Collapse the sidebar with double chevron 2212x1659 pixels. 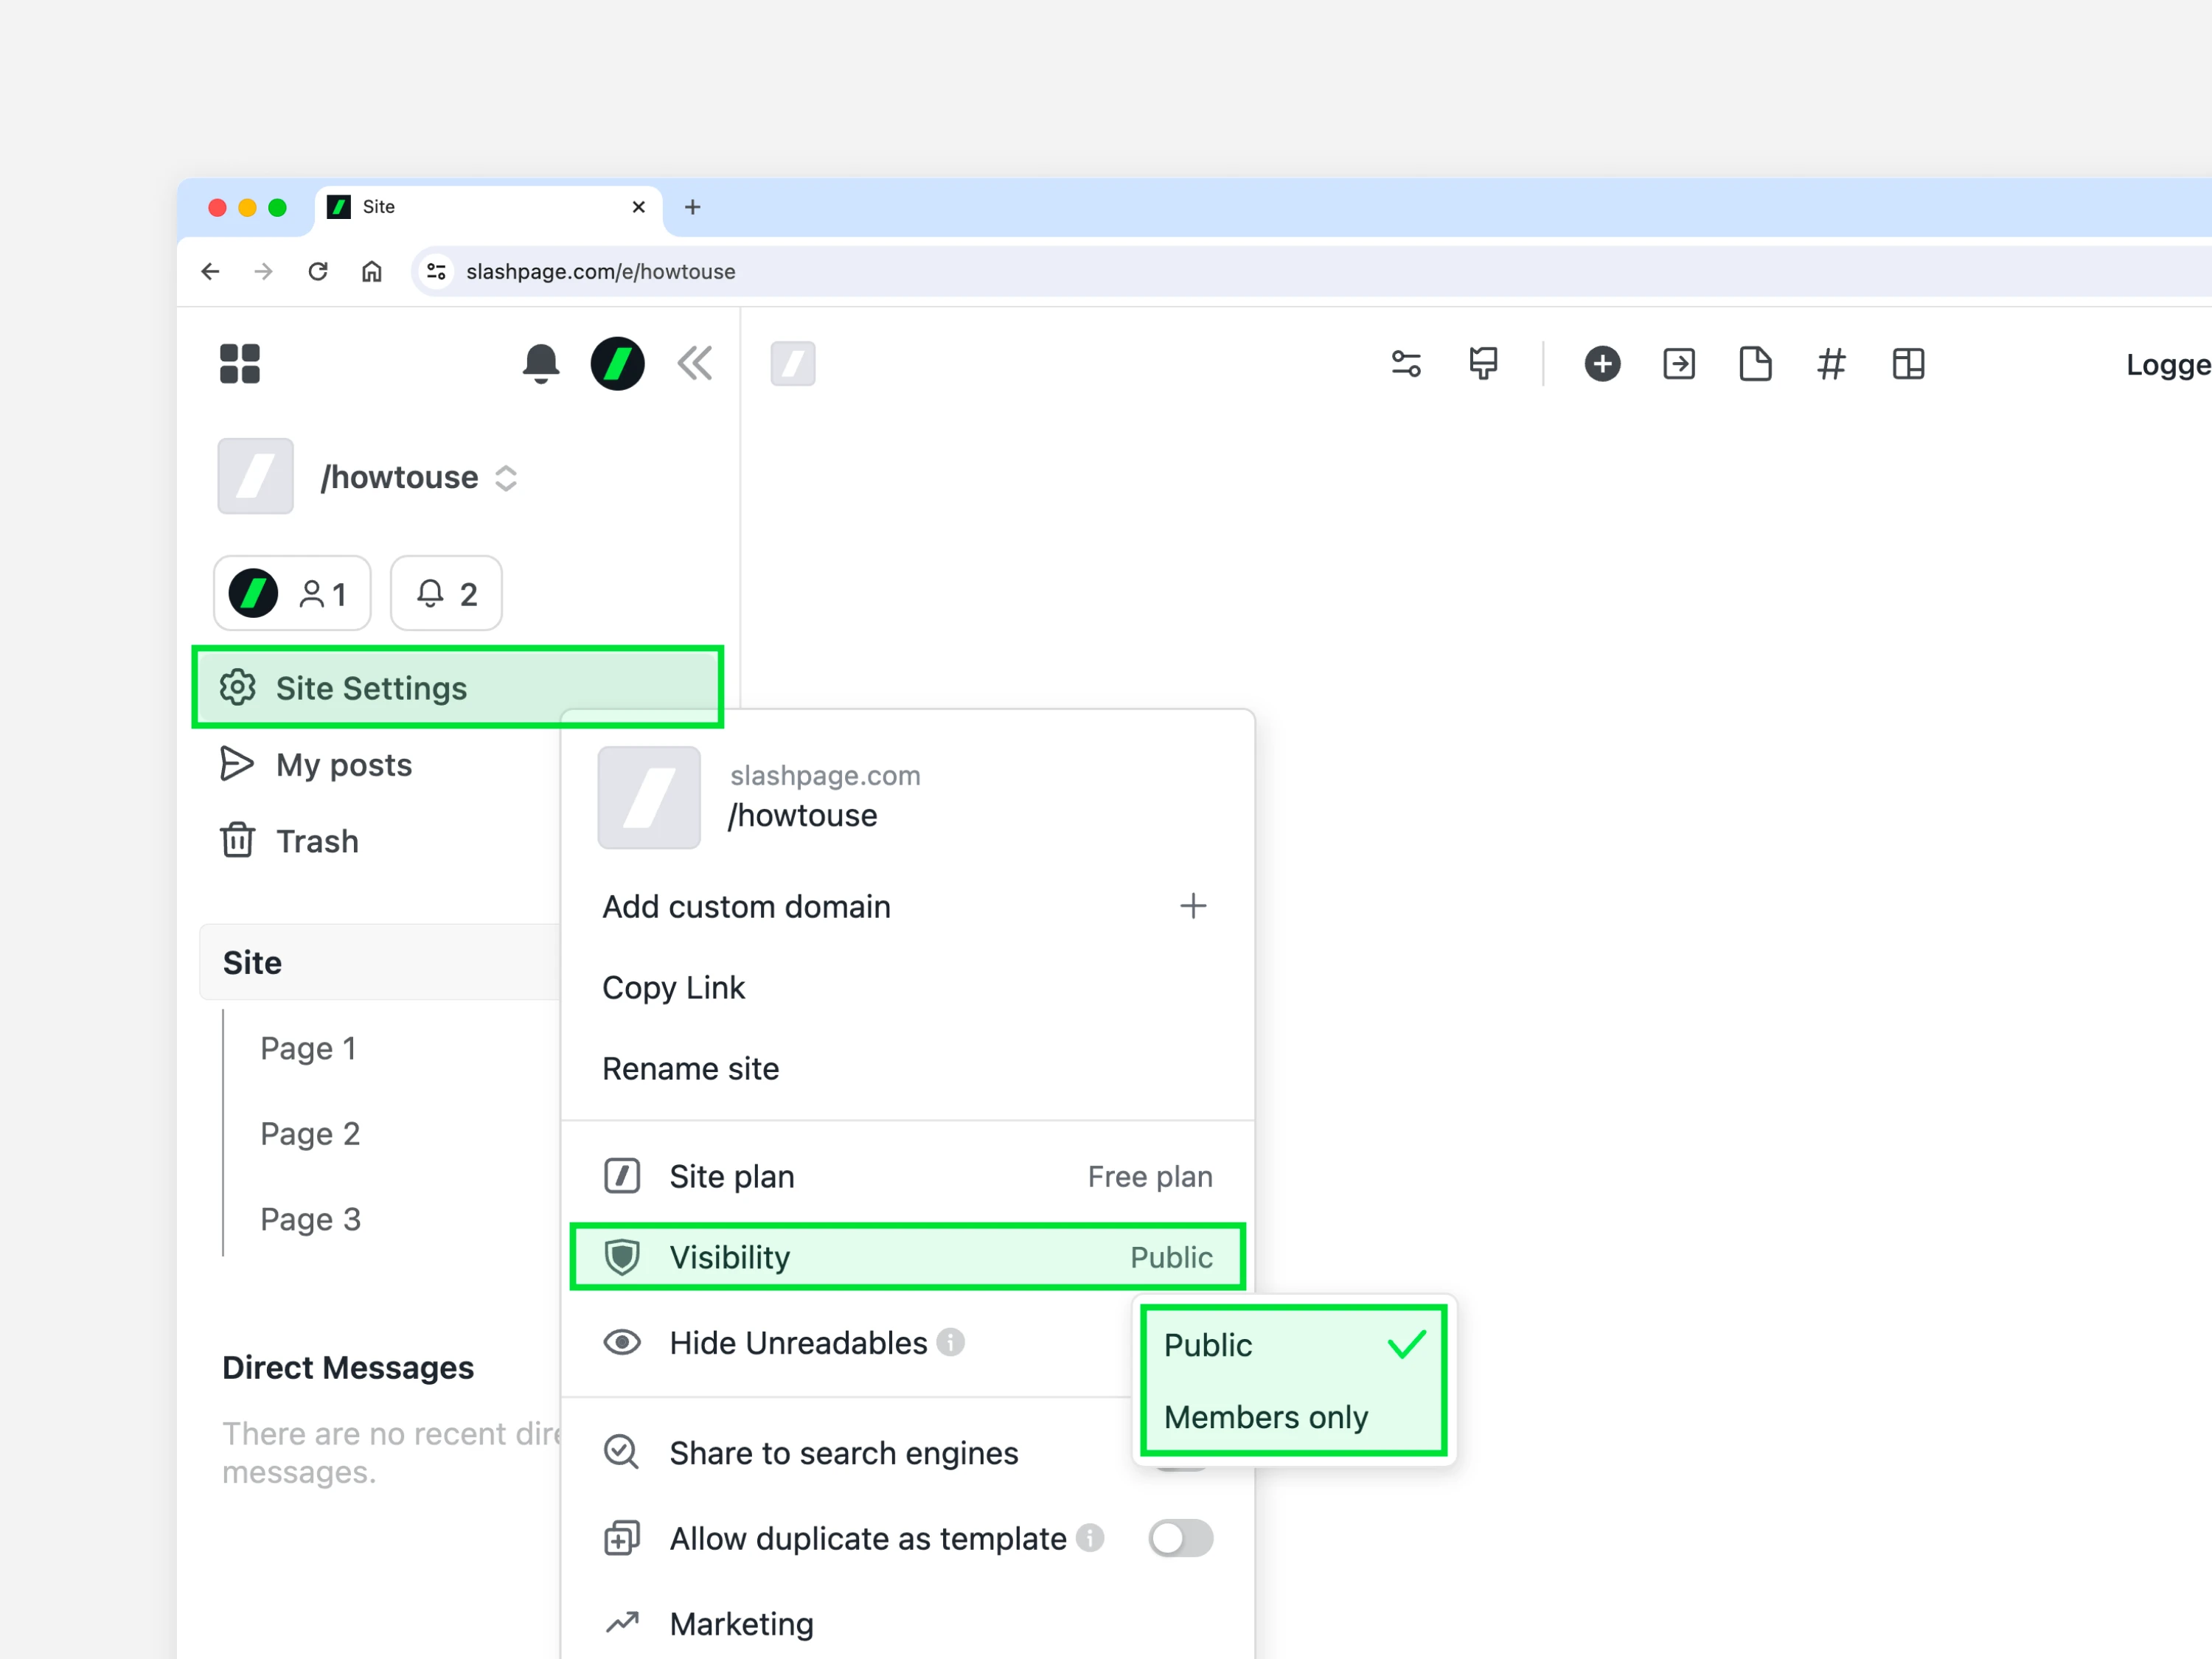(695, 363)
